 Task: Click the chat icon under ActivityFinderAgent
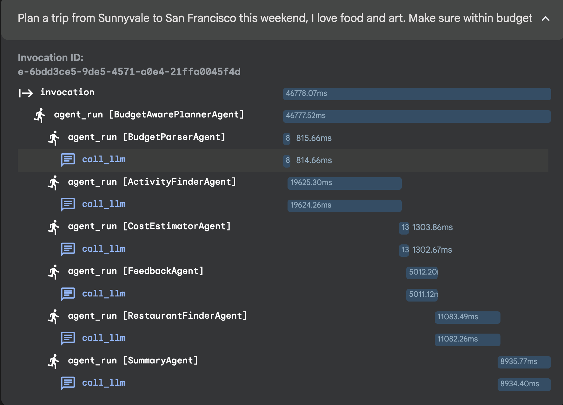pyautogui.click(x=68, y=205)
